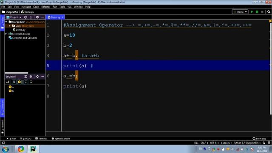This screenshot has height=153, width=272.
Task: Toggle read-only lock icon in status bar
Action: (264, 143)
